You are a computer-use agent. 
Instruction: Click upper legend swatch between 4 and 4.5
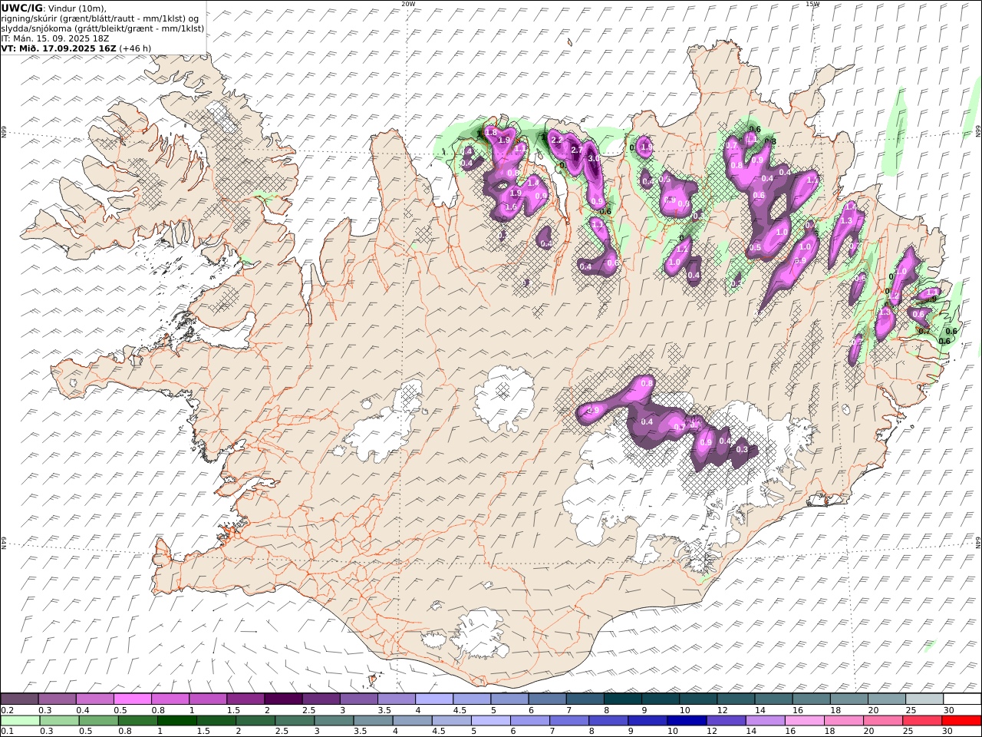pos(433,699)
